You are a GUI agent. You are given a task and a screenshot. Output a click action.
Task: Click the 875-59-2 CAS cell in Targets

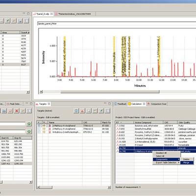92,132
